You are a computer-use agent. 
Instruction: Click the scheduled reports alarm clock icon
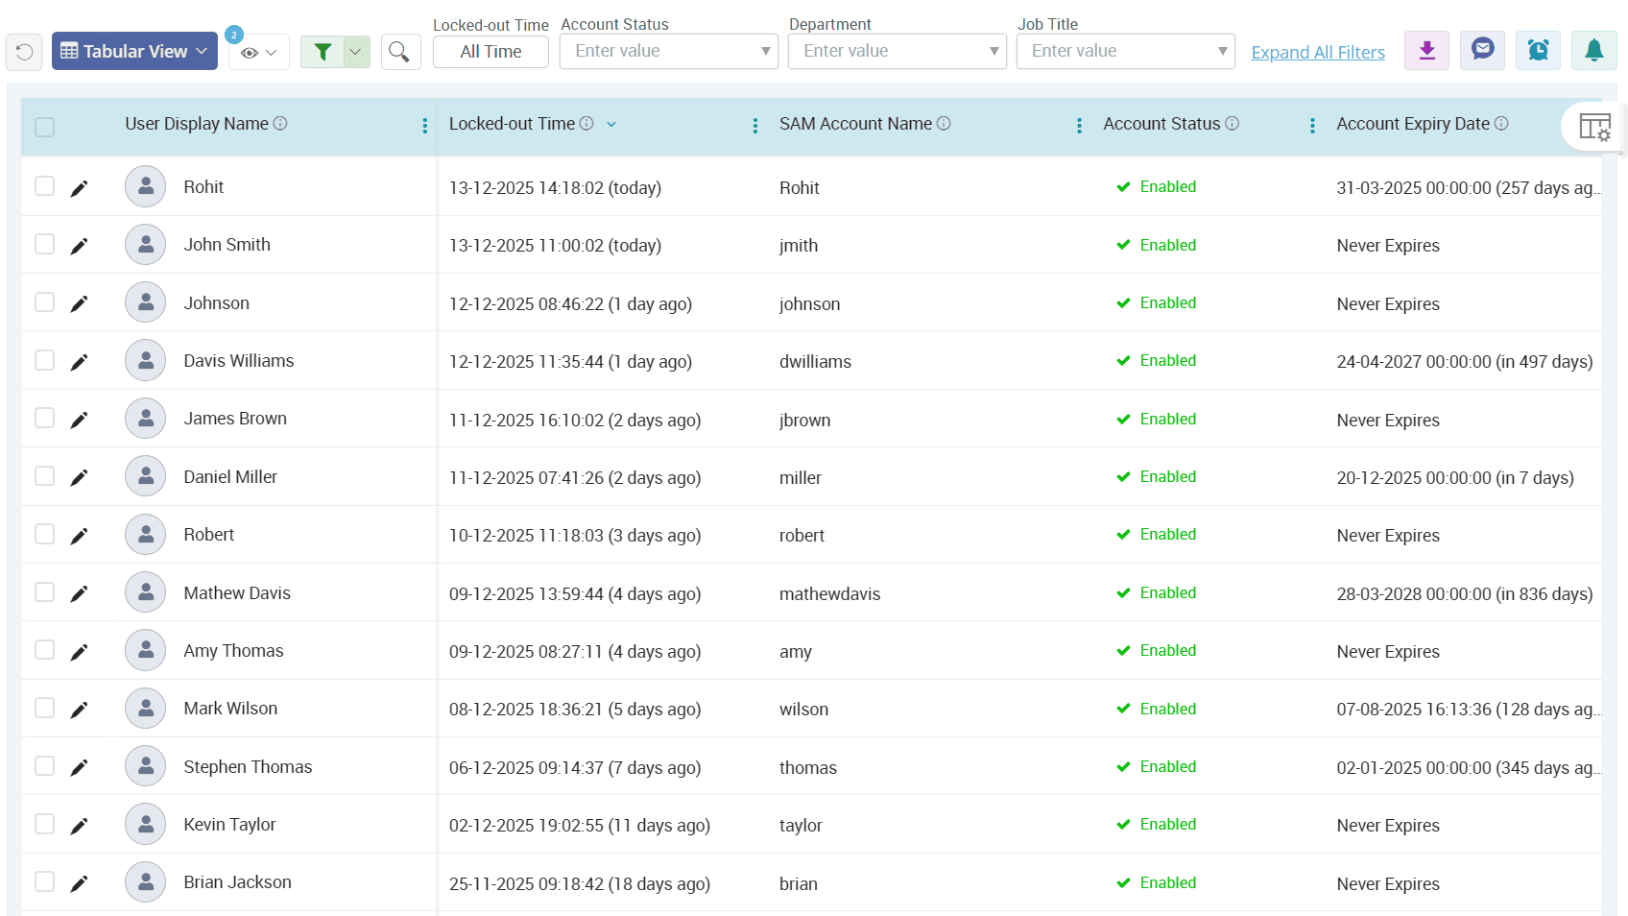(1538, 51)
